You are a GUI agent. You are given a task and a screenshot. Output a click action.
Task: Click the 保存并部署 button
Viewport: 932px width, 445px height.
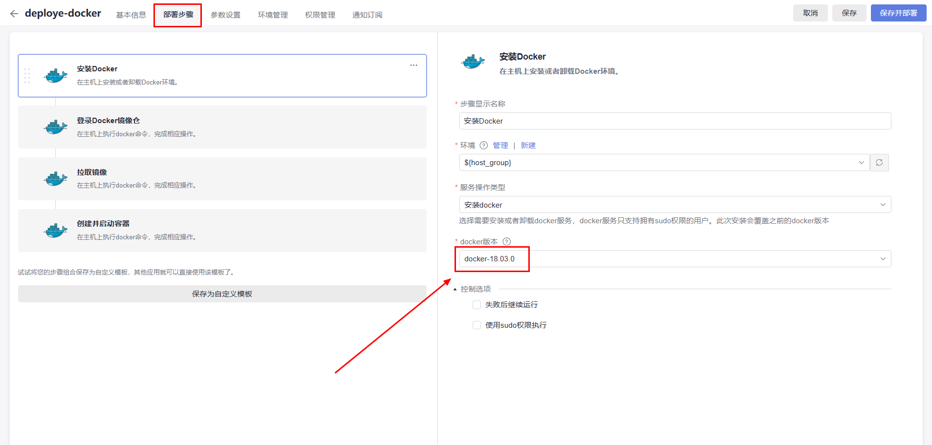pos(898,13)
